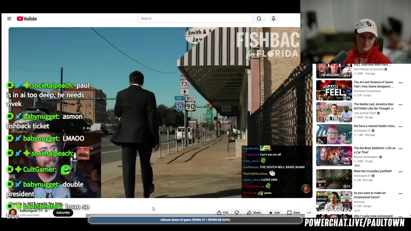Open options for mental health crisis video

400,127
